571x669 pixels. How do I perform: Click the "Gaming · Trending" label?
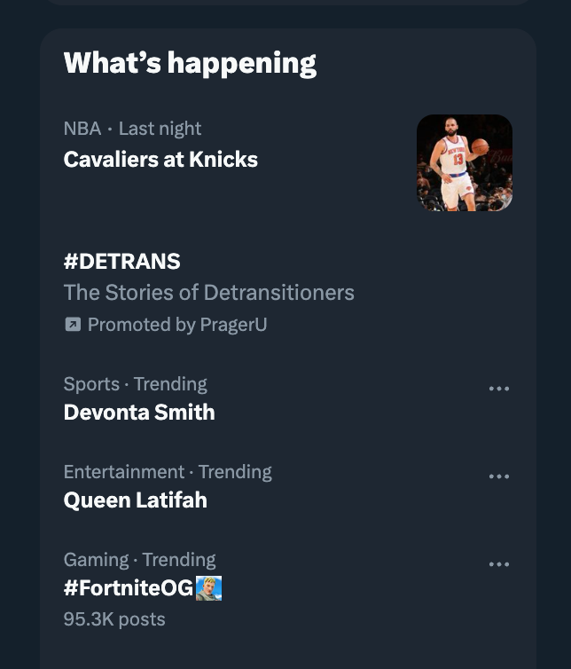point(140,560)
